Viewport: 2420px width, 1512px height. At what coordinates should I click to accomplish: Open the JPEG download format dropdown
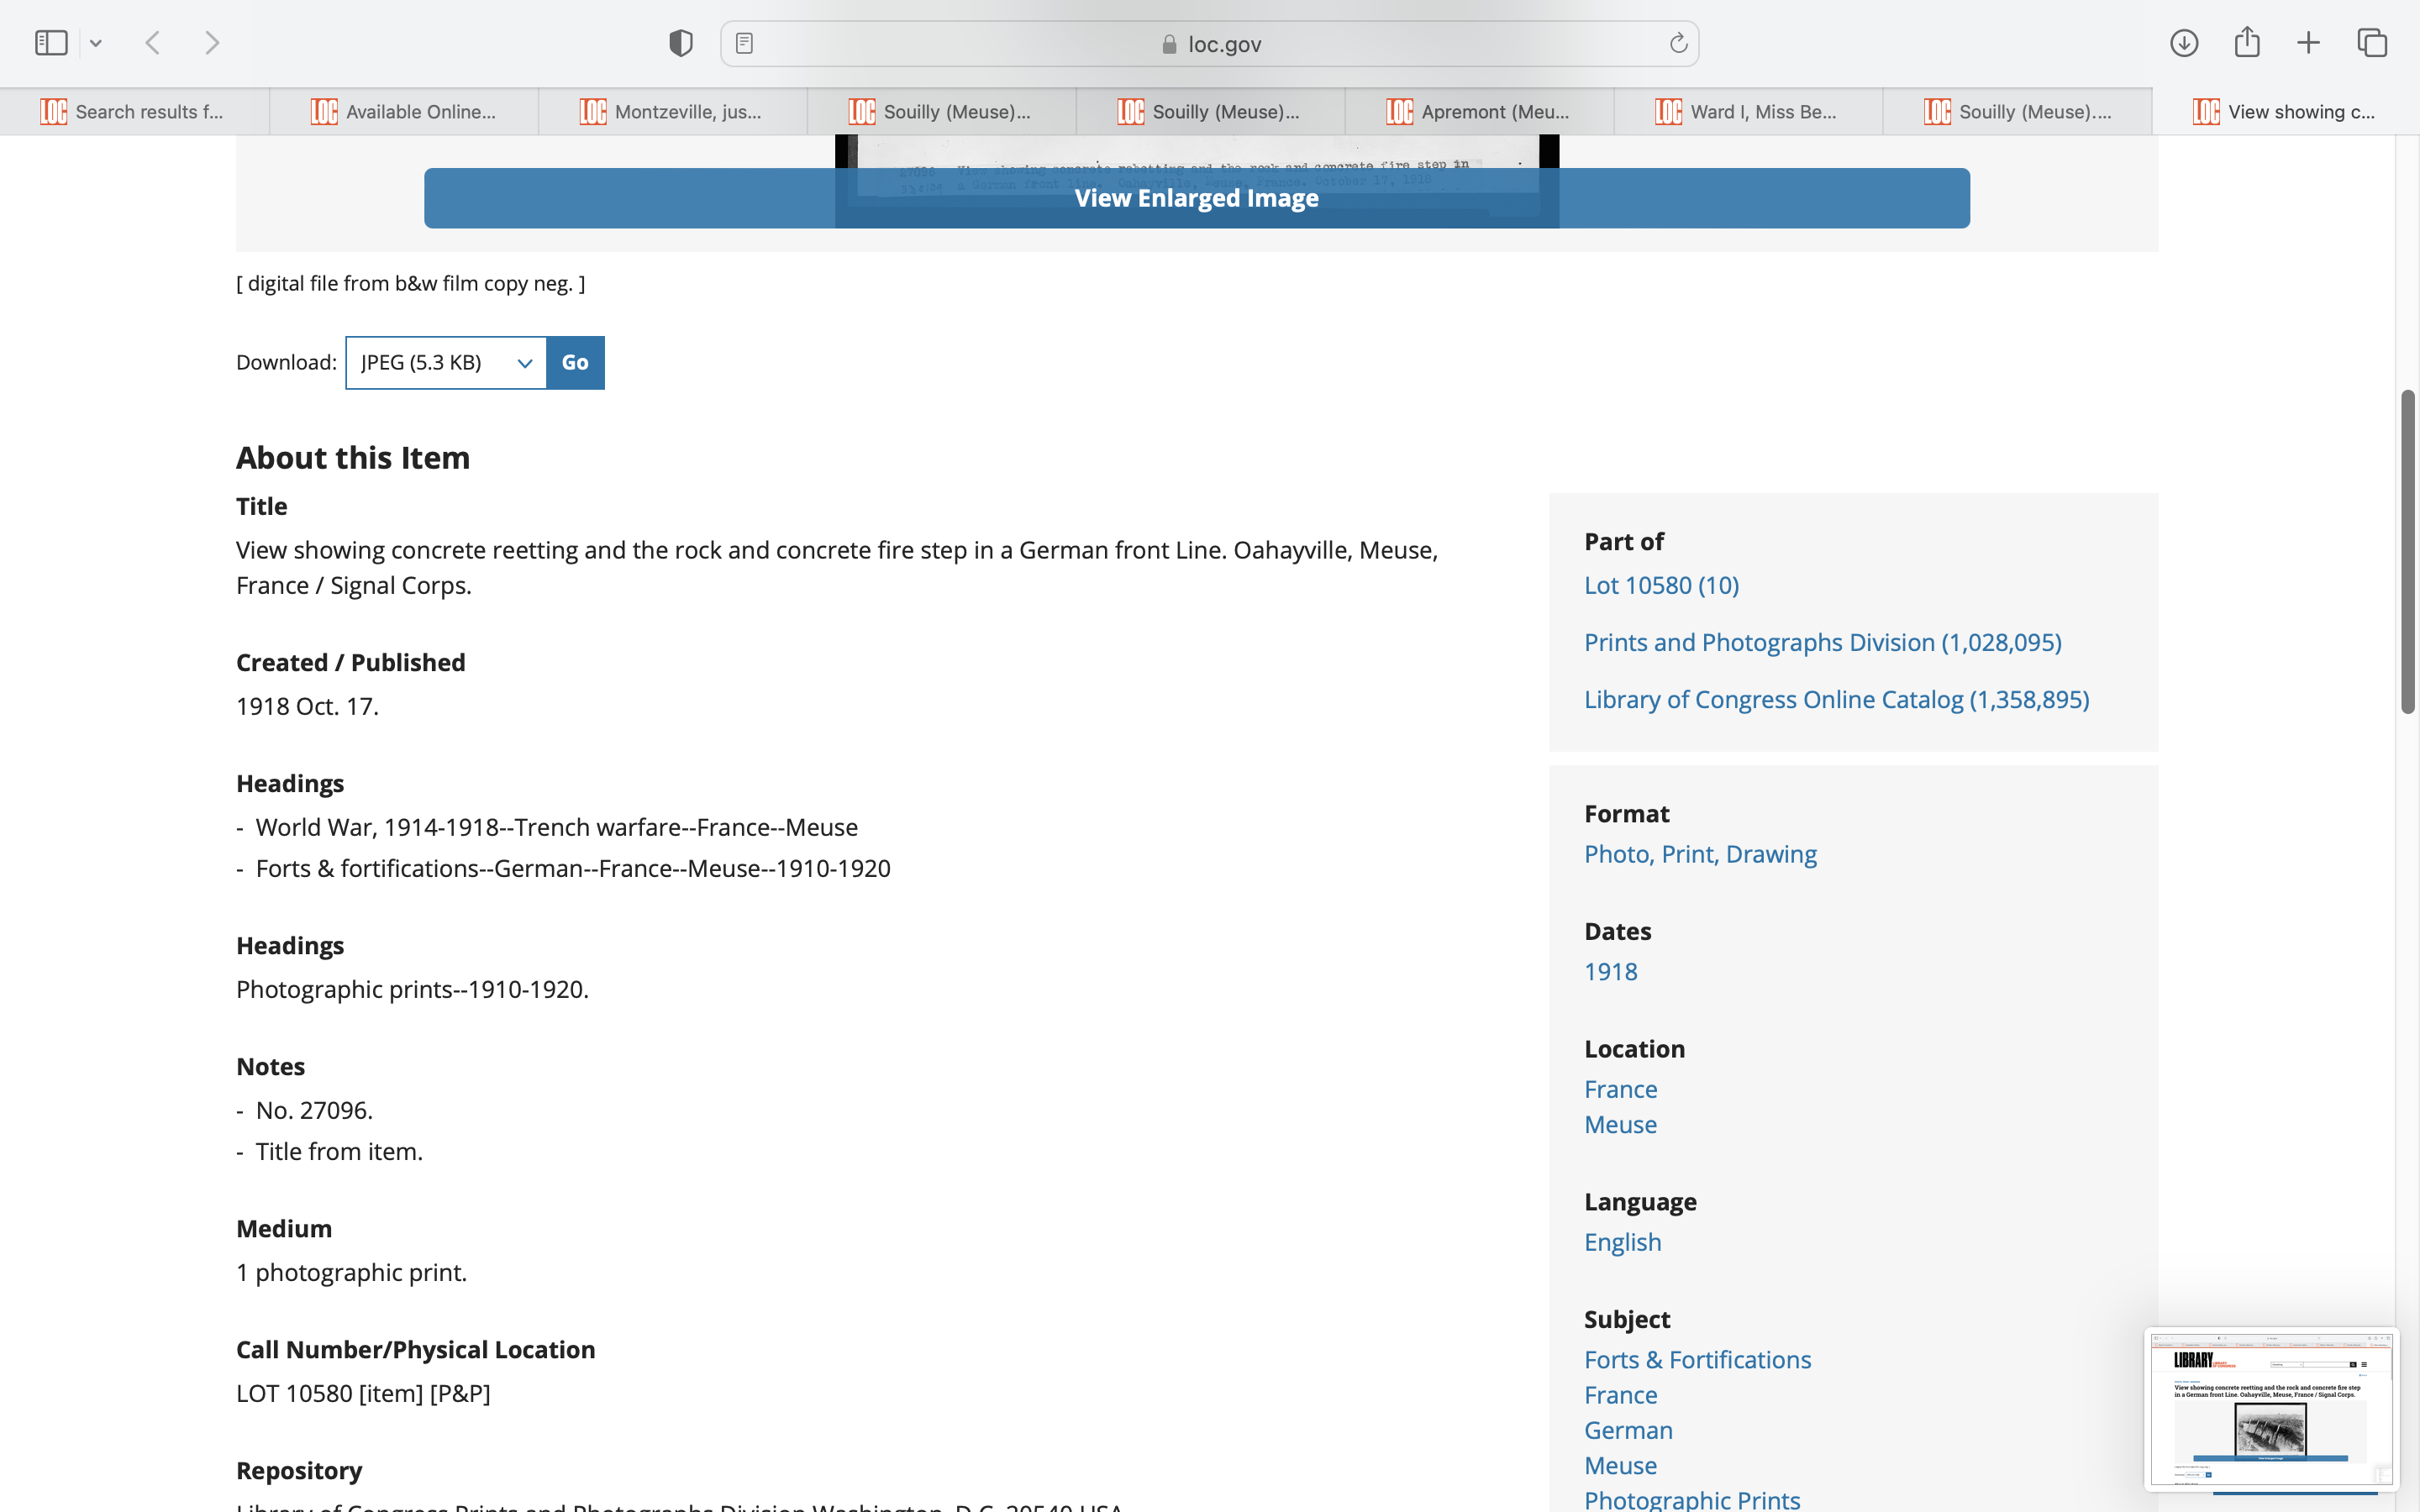coord(446,363)
